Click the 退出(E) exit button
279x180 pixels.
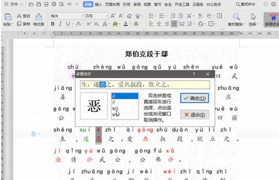click(x=194, y=115)
